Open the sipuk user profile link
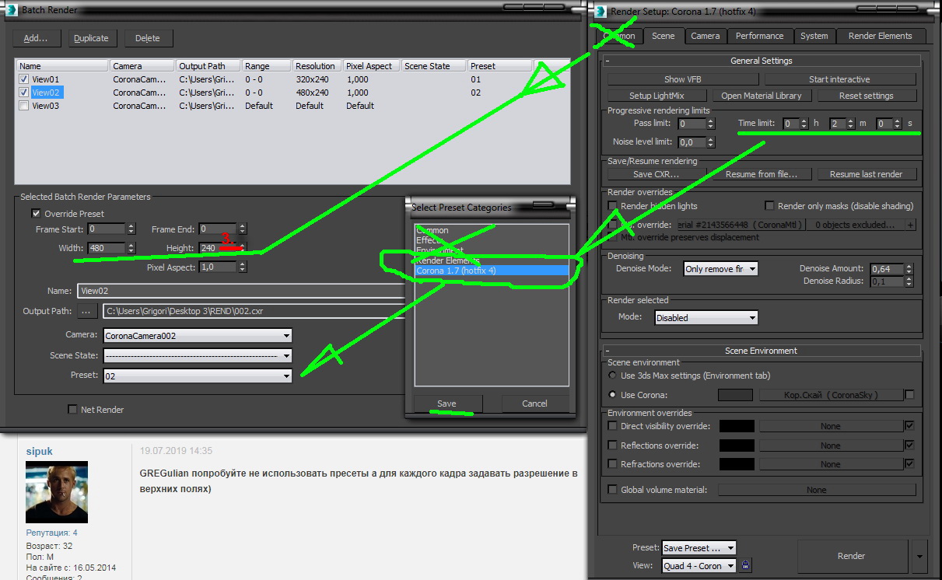This screenshot has height=580, width=942. pos(40,451)
